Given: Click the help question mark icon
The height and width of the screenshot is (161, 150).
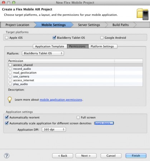Looking at the screenshot, I should point(7,156).
